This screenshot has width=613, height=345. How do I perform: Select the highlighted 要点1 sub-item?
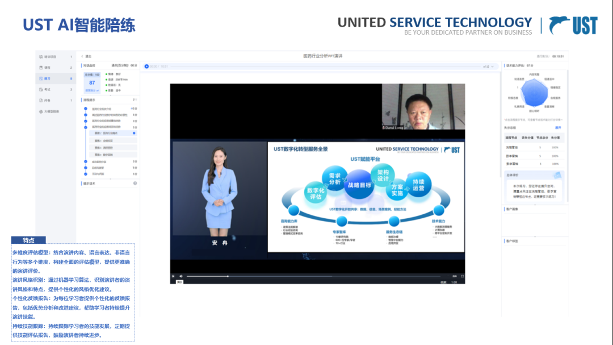pyautogui.click(x=113, y=133)
